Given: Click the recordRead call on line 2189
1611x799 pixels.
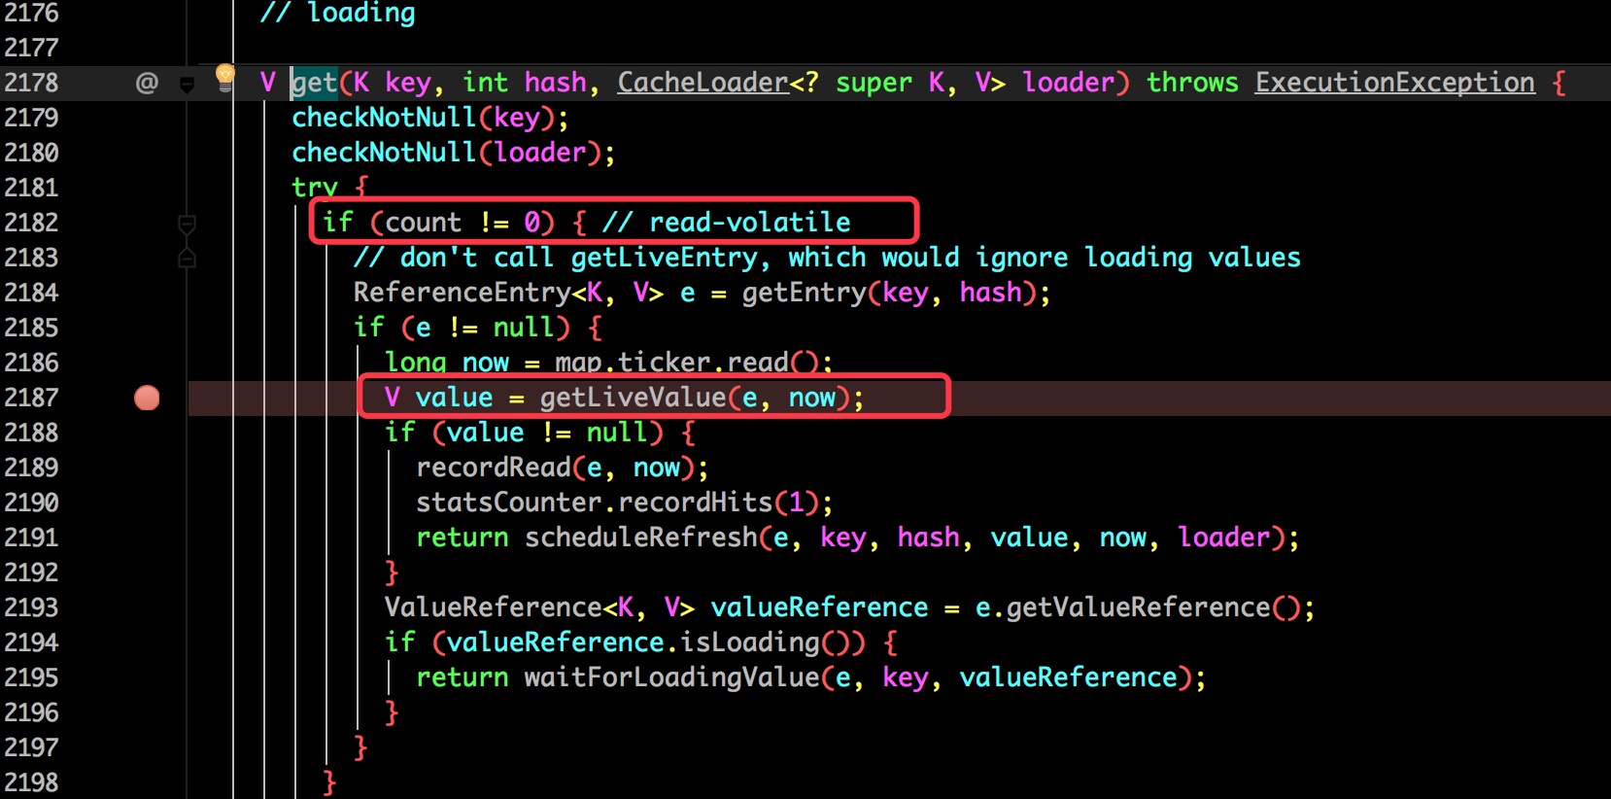Looking at the screenshot, I should 494,468.
